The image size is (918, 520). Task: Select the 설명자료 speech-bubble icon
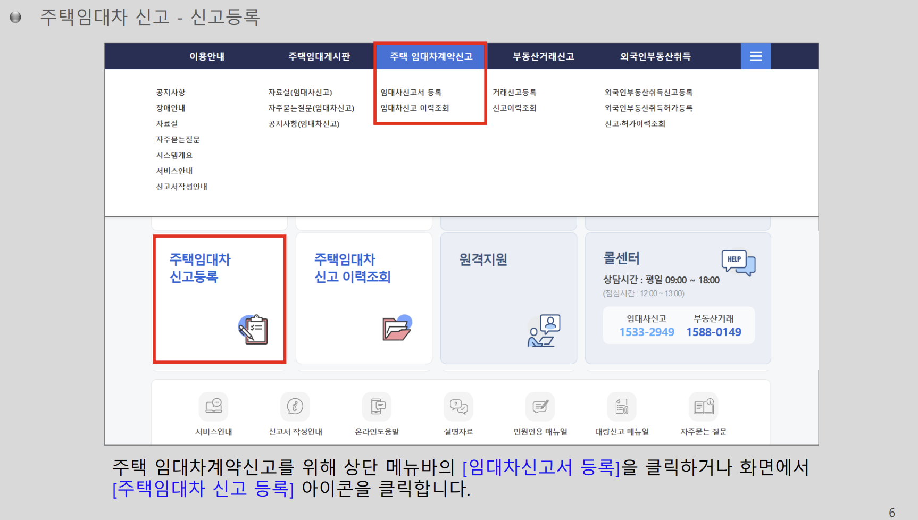click(458, 406)
